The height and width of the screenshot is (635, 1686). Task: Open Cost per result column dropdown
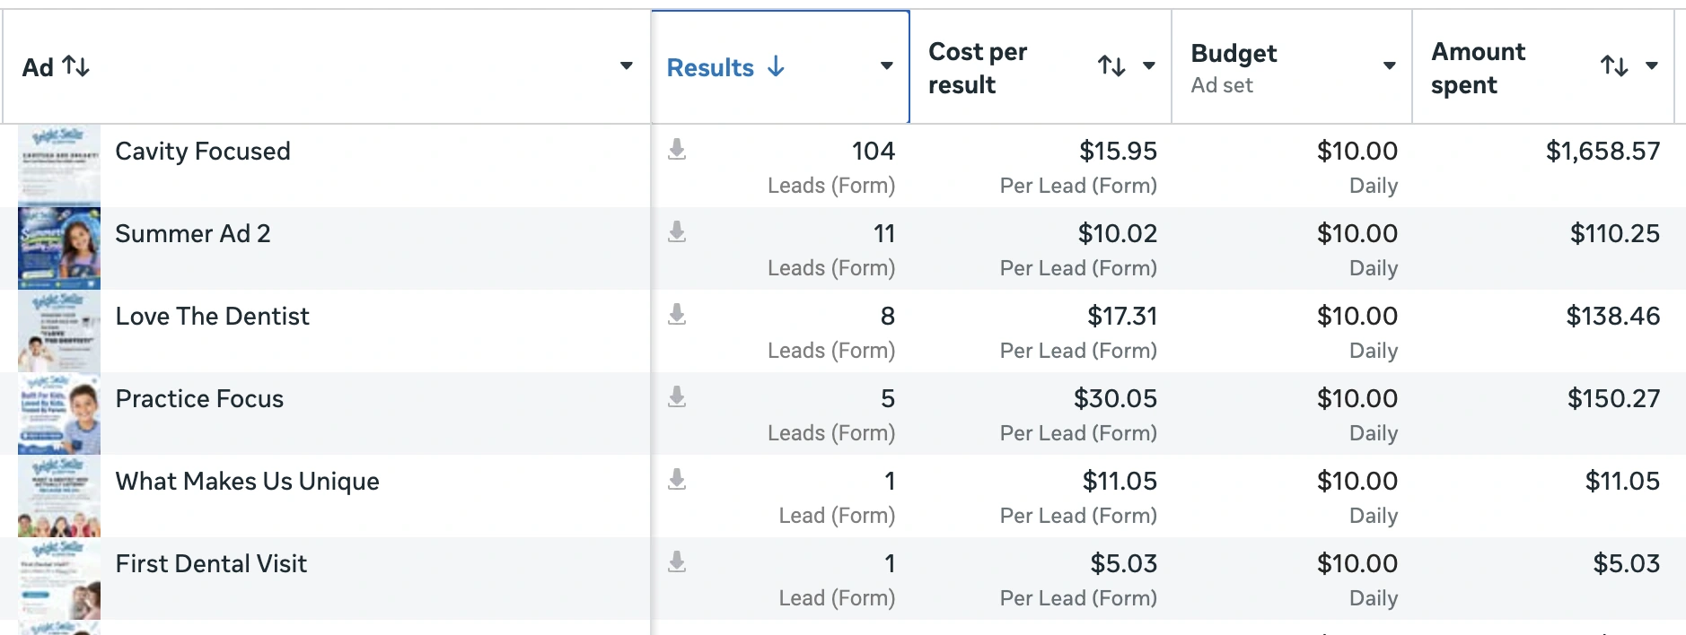point(1148,65)
